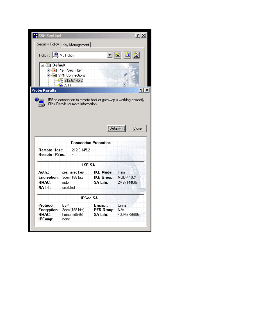The image size is (257, 322).
Task: Click the middle policy toolbar icon button
Action: point(127,55)
